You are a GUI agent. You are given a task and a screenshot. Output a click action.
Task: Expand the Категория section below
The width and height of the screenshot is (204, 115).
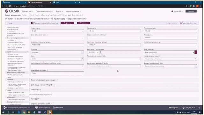pyautogui.click(x=36, y=99)
